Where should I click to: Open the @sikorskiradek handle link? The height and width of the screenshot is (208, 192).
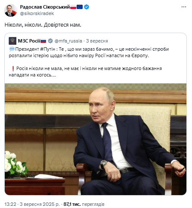[37, 13]
